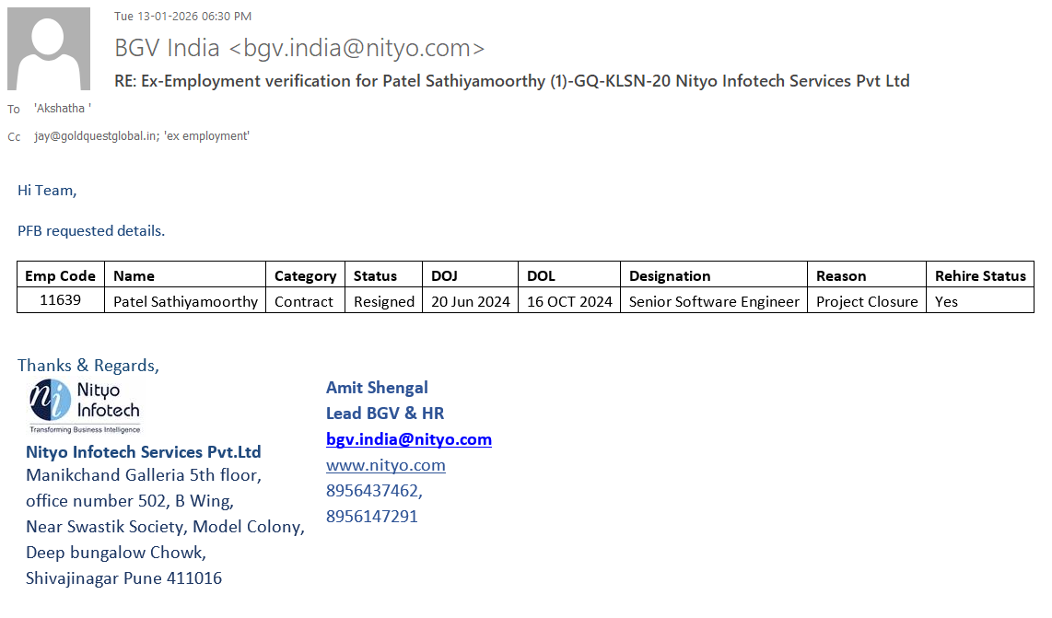Click the sender profile avatar icon
The image size is (1052, 618).
coord(49,49)
